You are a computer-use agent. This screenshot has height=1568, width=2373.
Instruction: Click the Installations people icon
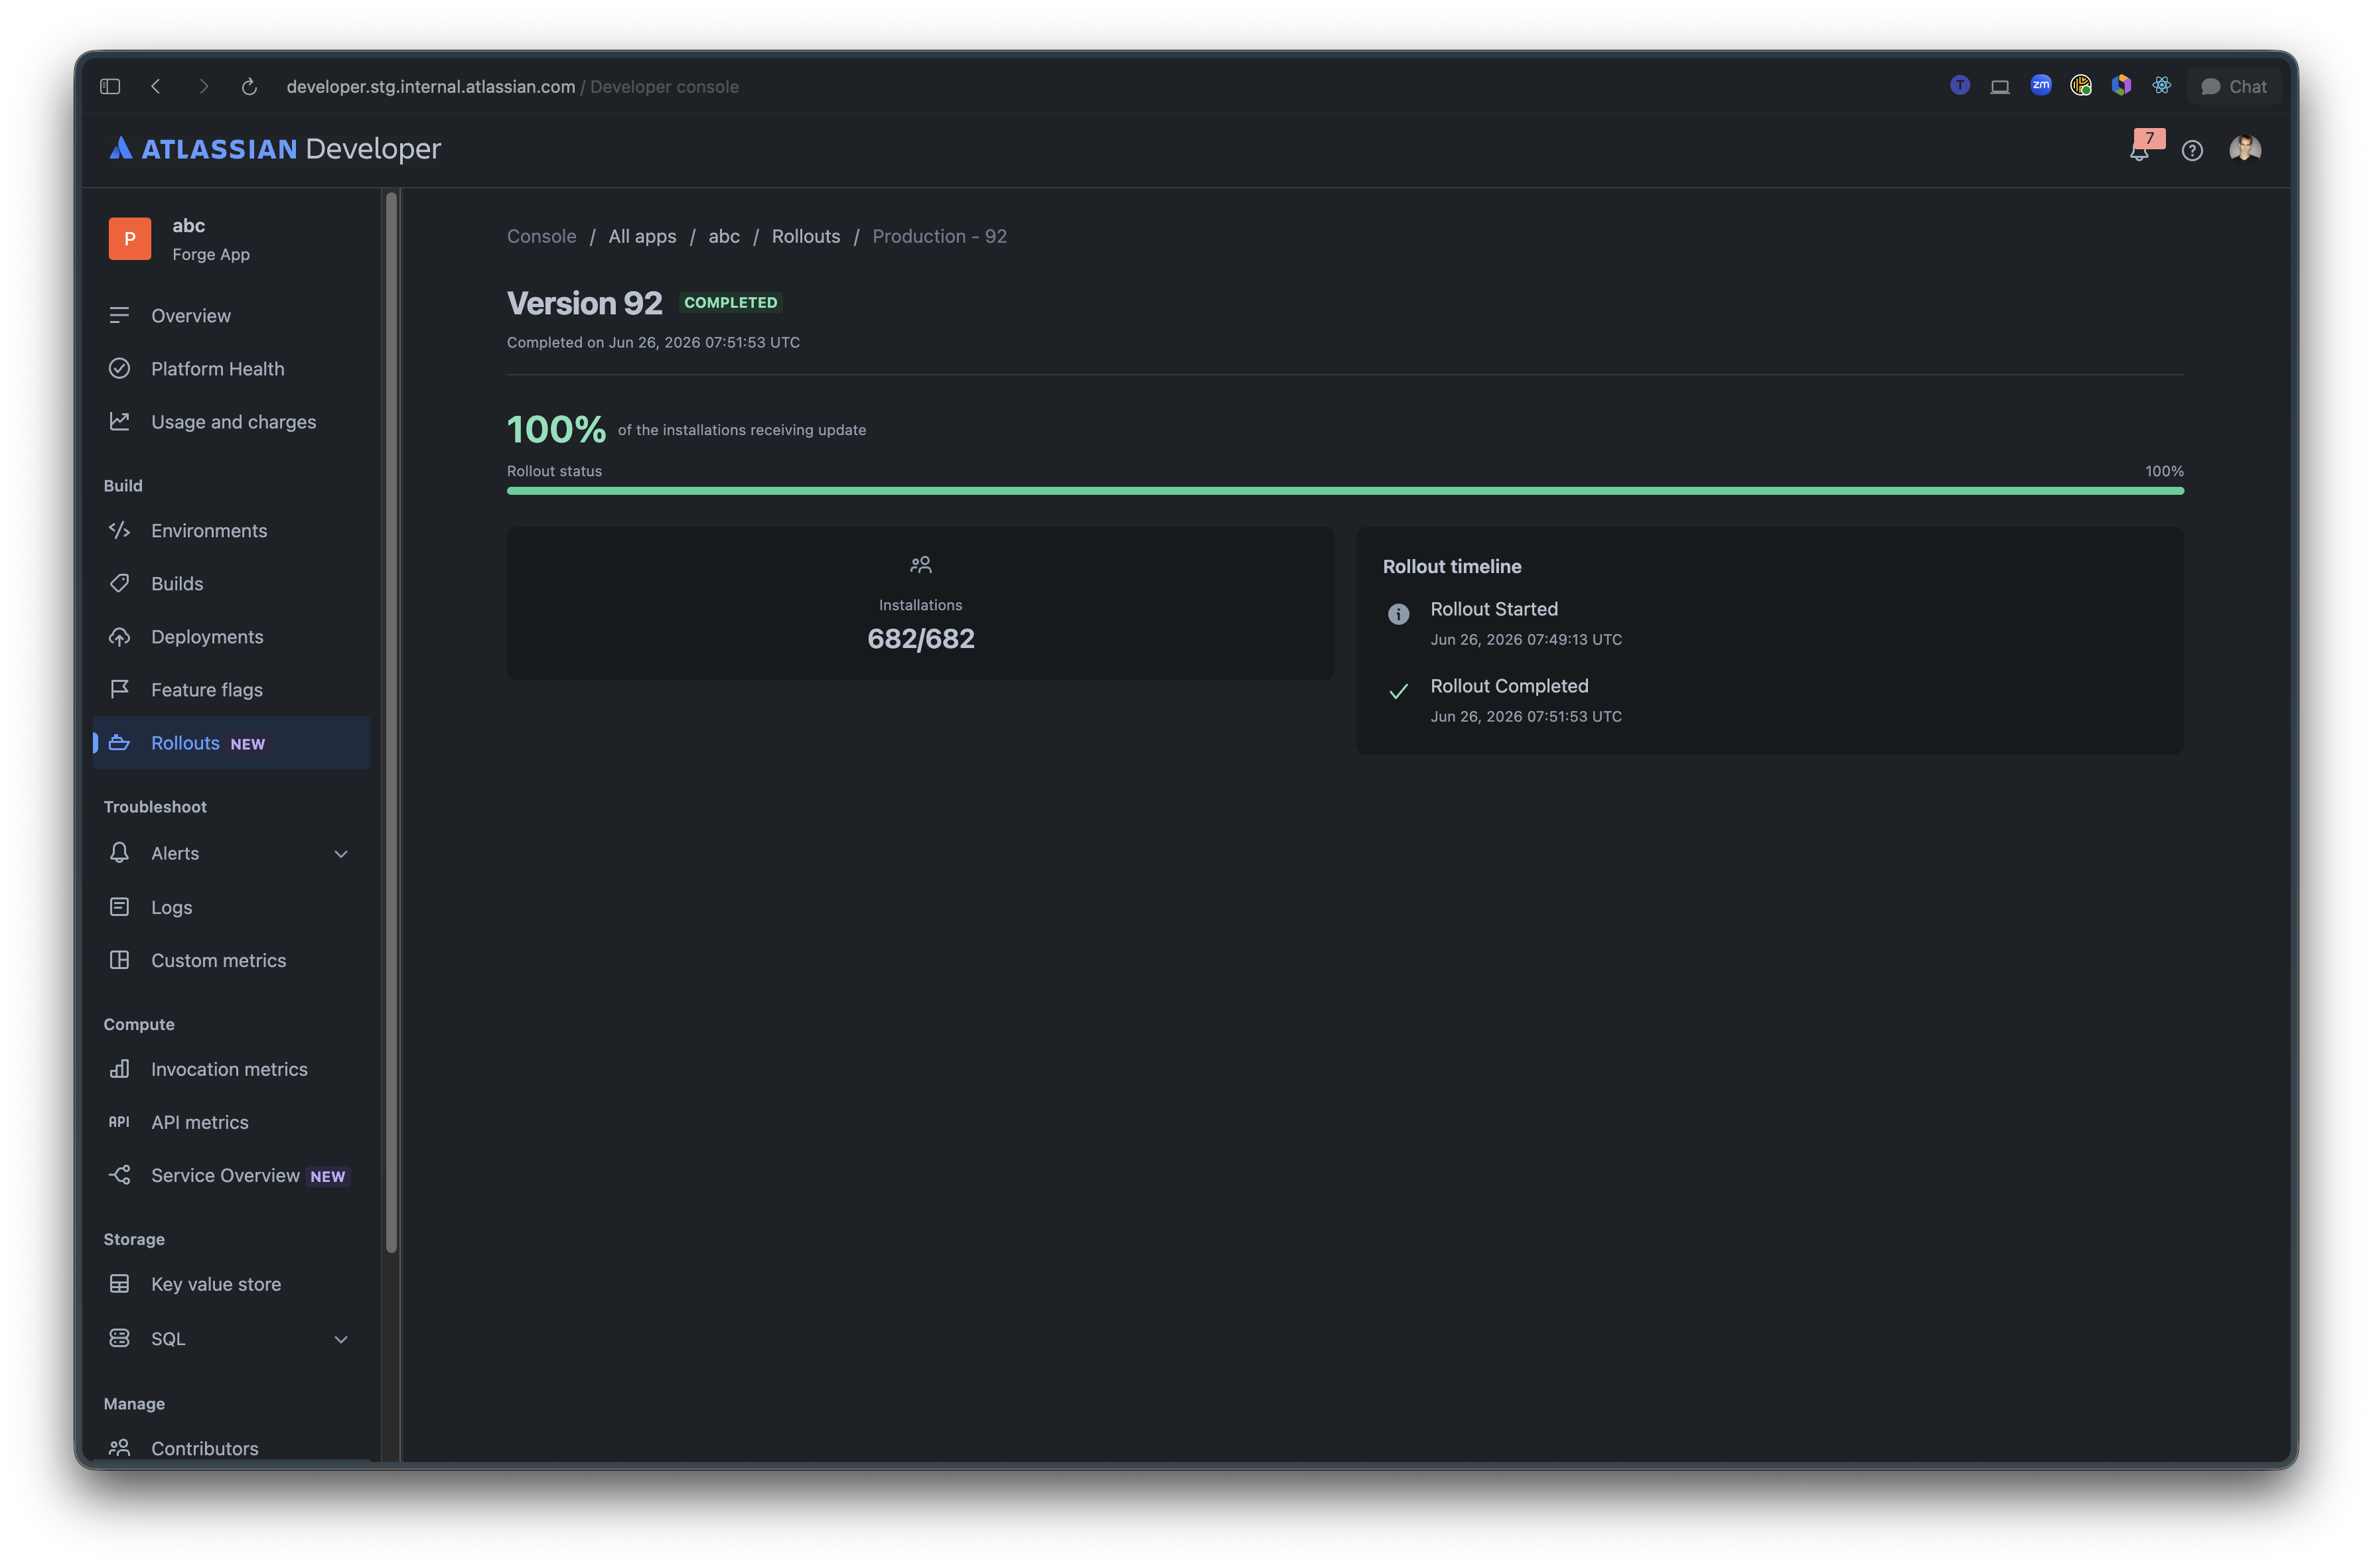(x=920, y=566)
